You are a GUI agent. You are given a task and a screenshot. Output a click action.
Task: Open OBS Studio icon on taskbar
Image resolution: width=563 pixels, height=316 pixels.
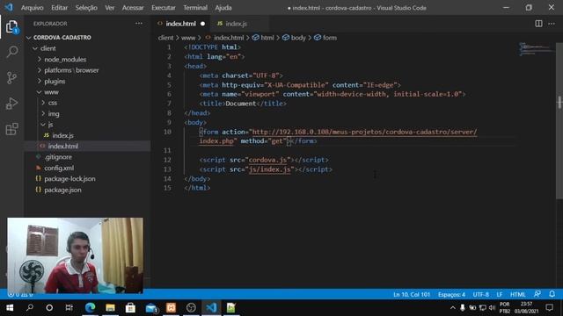(191, 308)
